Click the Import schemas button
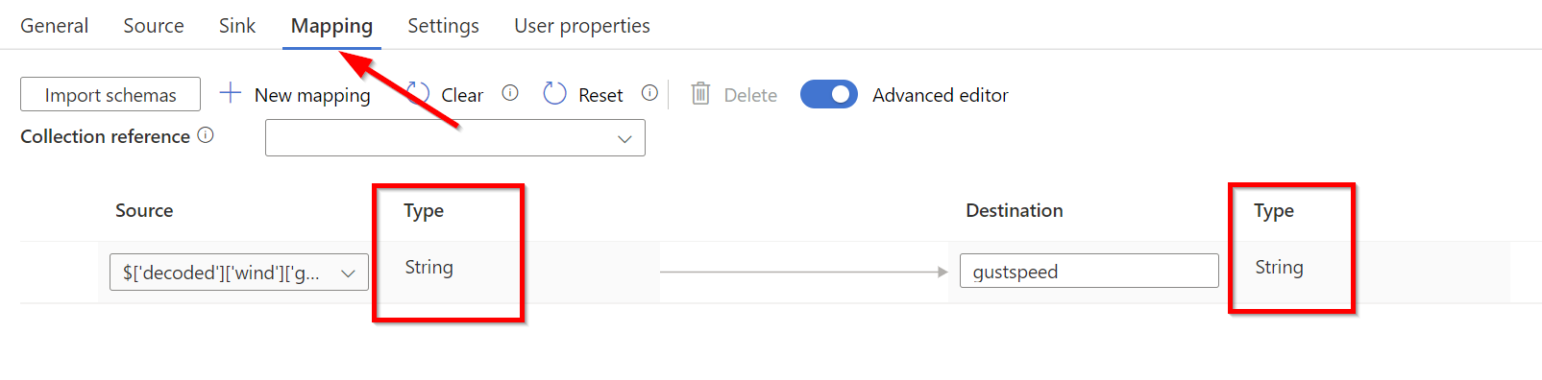The height and width of the screenshot is (380, 1542). click(x=110, y=94)
